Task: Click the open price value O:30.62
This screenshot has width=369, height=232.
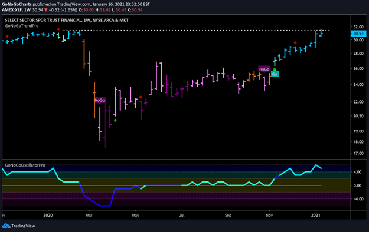Action: [x=86, y=10]
